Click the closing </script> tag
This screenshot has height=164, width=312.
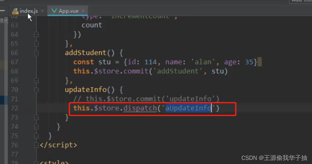pyautogui.click(x=58, y=145)
